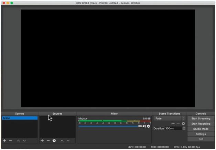Close the OBS window with red button
Viewport: 216px width, 150px height.
[4, 3]
